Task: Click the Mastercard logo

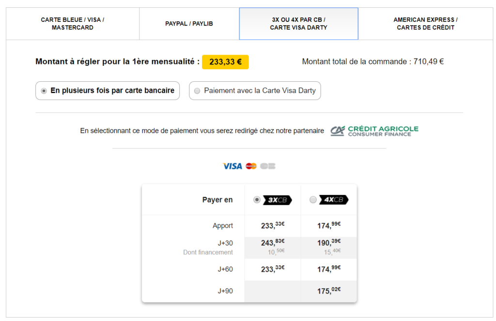Action: coord(251,166)
